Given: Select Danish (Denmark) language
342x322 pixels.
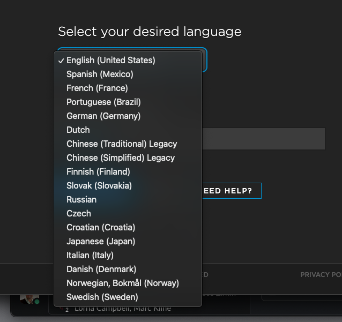Looking at the screenshot, I should point(101,269).
